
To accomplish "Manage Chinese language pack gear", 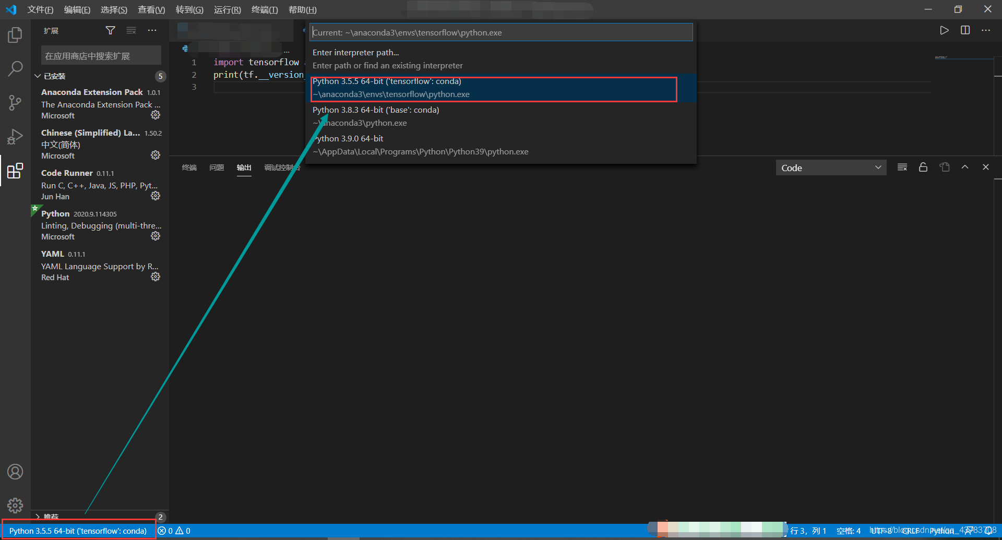I will pyautogui.click(x=156, y=155).
